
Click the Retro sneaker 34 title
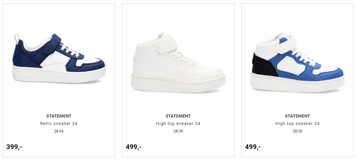(x=59, y=124)
